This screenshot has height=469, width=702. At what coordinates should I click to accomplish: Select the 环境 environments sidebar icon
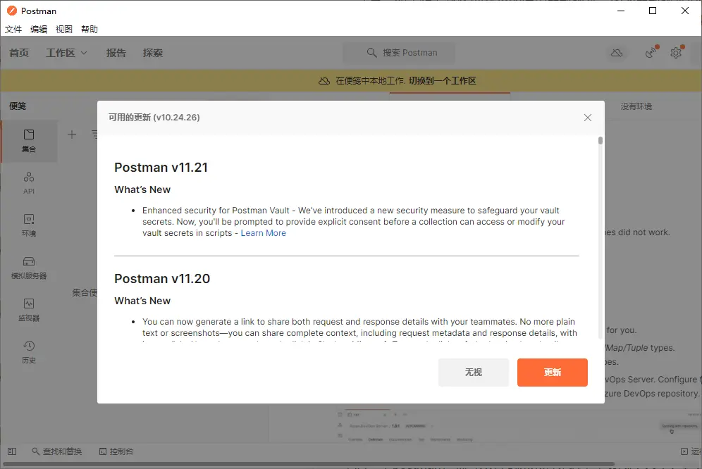pos(29,225)
